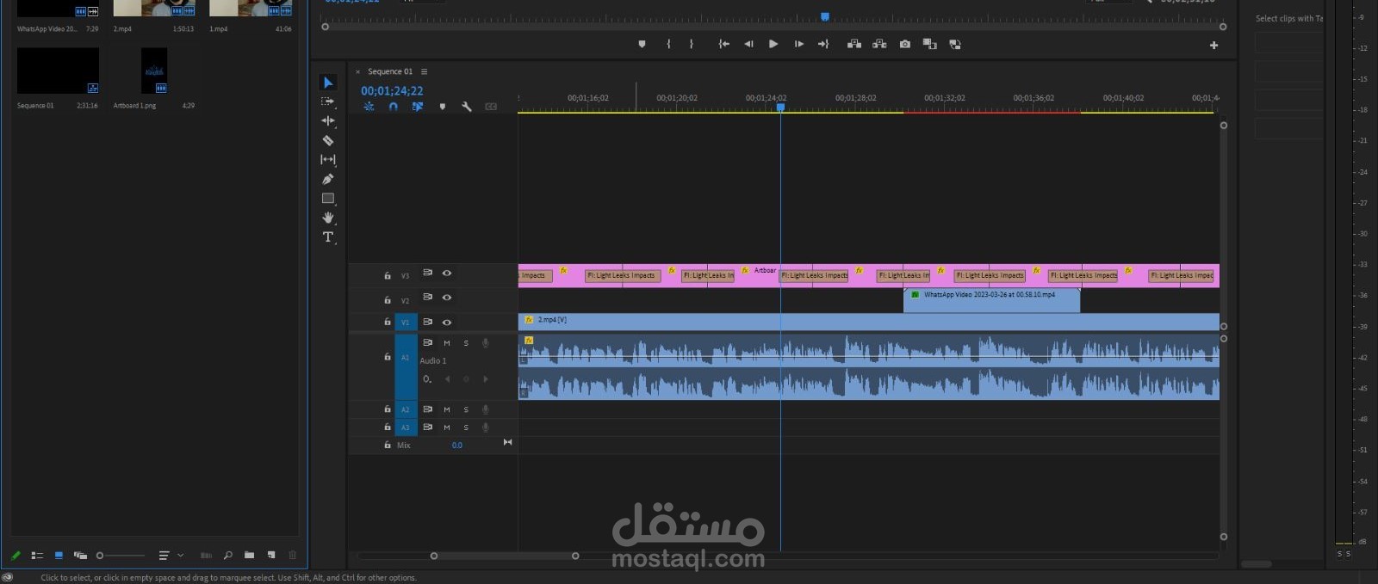1378x584 pixels.
Task: Mute audio track A2
Action: 447,409
